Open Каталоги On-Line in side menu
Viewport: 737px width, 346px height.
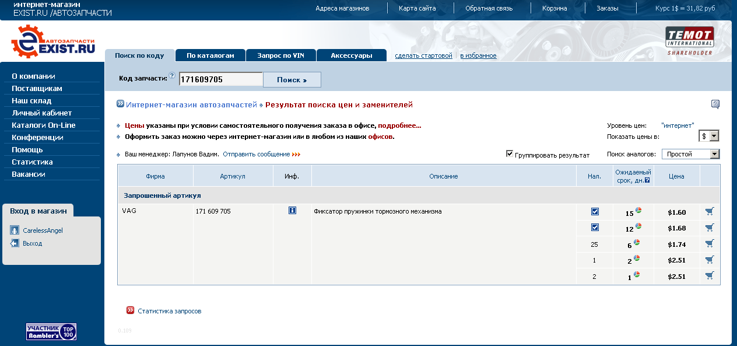point(44,125)
